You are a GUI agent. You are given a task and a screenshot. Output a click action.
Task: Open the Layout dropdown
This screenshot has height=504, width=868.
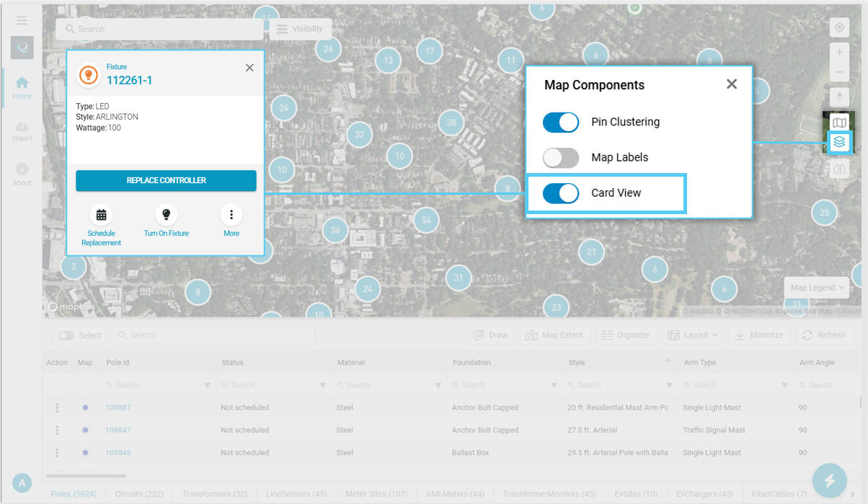(692, 335)
